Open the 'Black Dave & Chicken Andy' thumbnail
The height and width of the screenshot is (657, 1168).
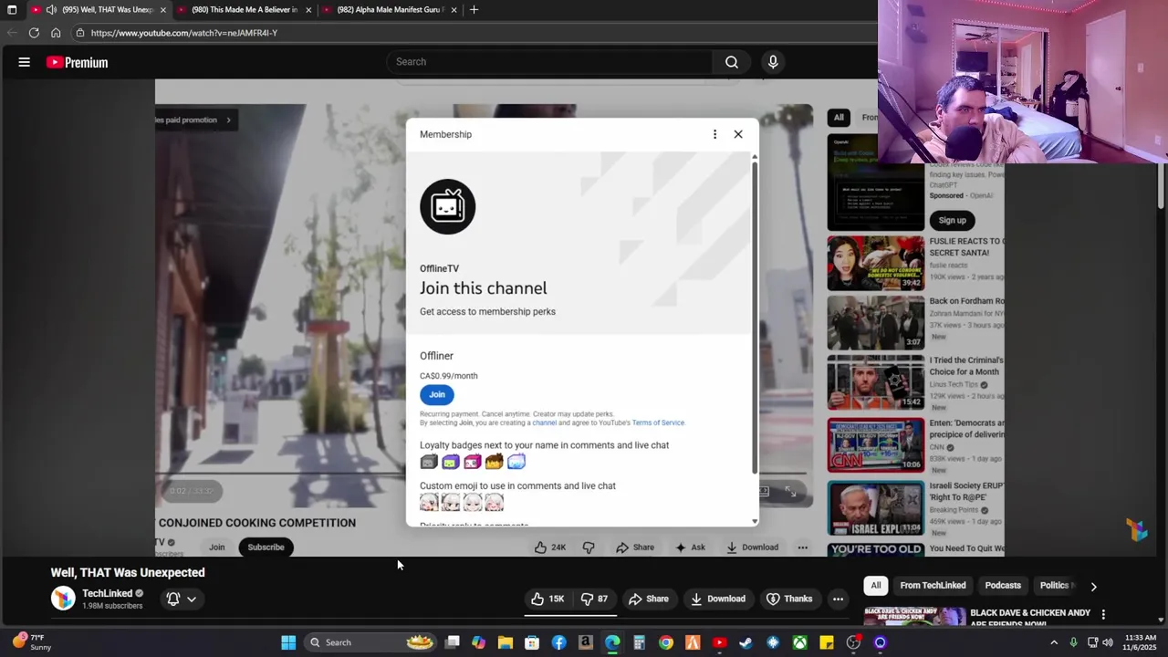pyautogui.click(x=914, y=616)
